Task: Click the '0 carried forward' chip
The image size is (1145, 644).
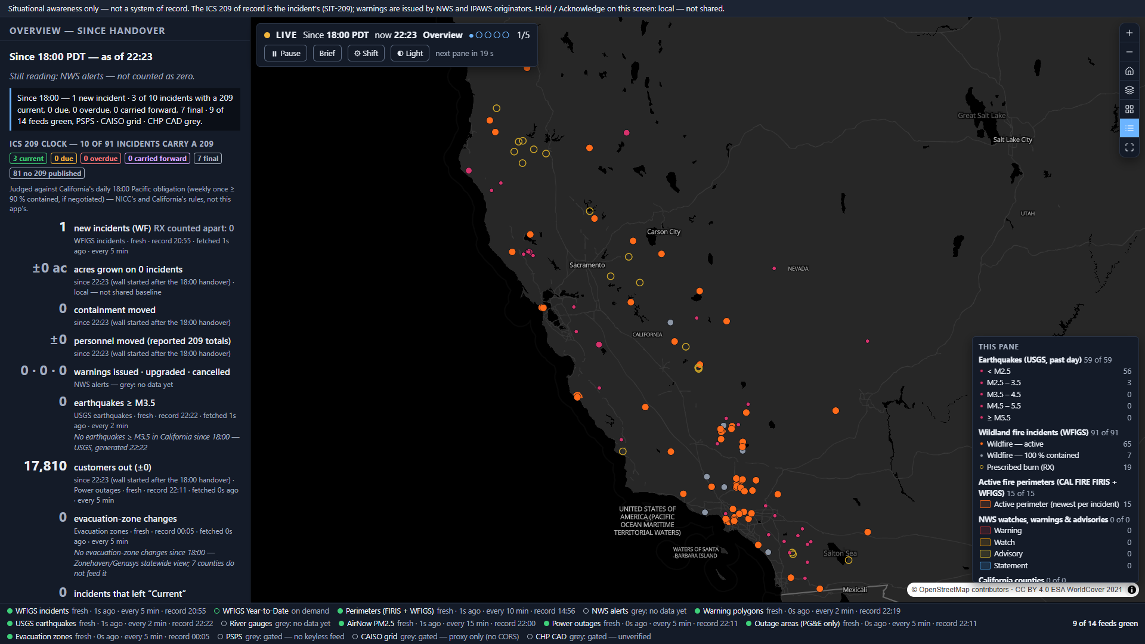Action: pyautogui.click(x=157, y=159)
